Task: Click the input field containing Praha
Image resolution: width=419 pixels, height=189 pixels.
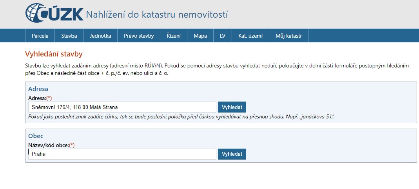Action: pos(122,154)
